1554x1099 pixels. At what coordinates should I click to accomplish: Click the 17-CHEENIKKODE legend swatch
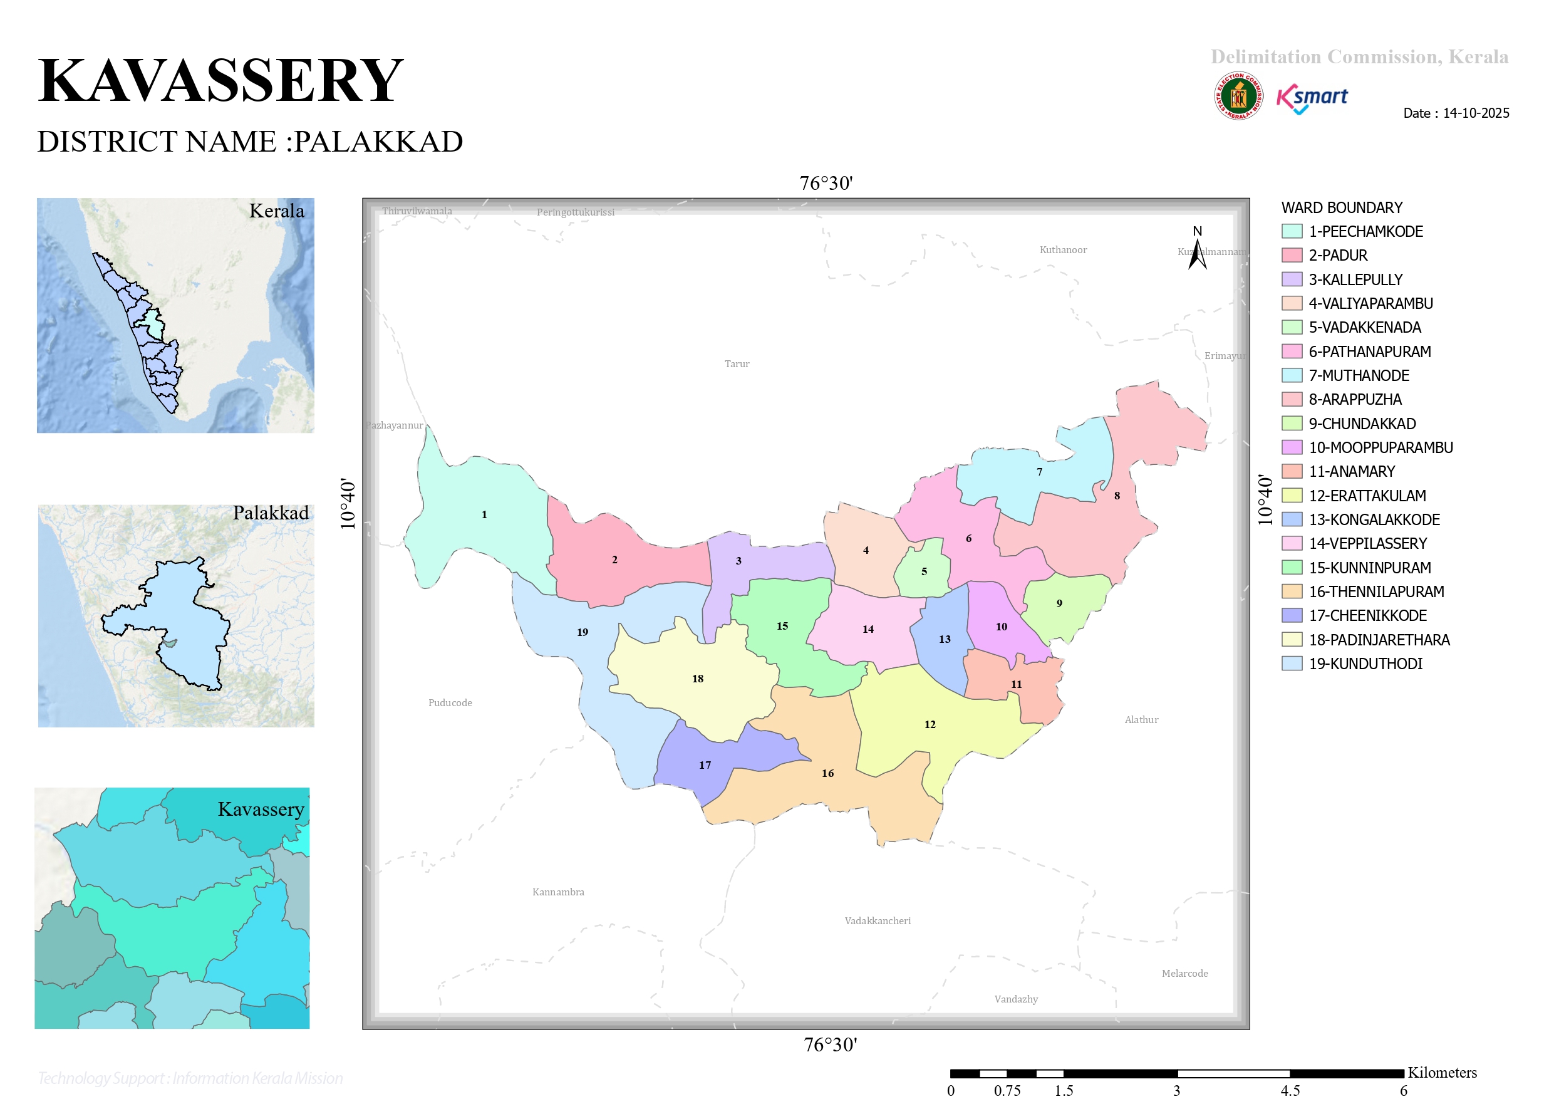click(1292, 615)
